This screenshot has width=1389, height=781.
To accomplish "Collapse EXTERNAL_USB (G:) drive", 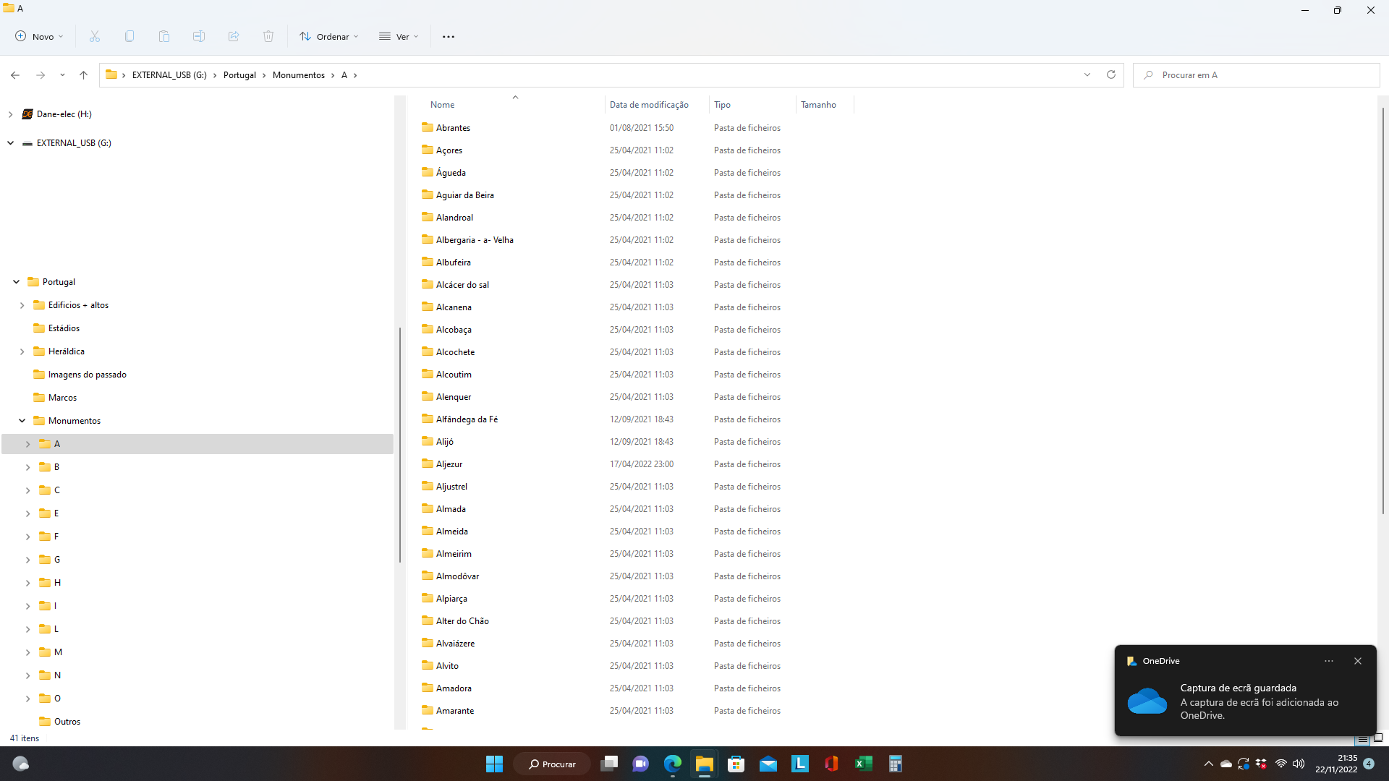I will click(10, 143).
